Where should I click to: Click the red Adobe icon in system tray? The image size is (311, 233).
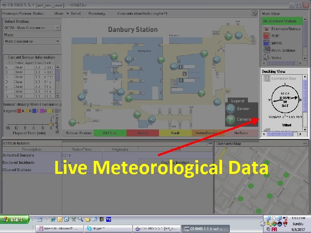274,230
